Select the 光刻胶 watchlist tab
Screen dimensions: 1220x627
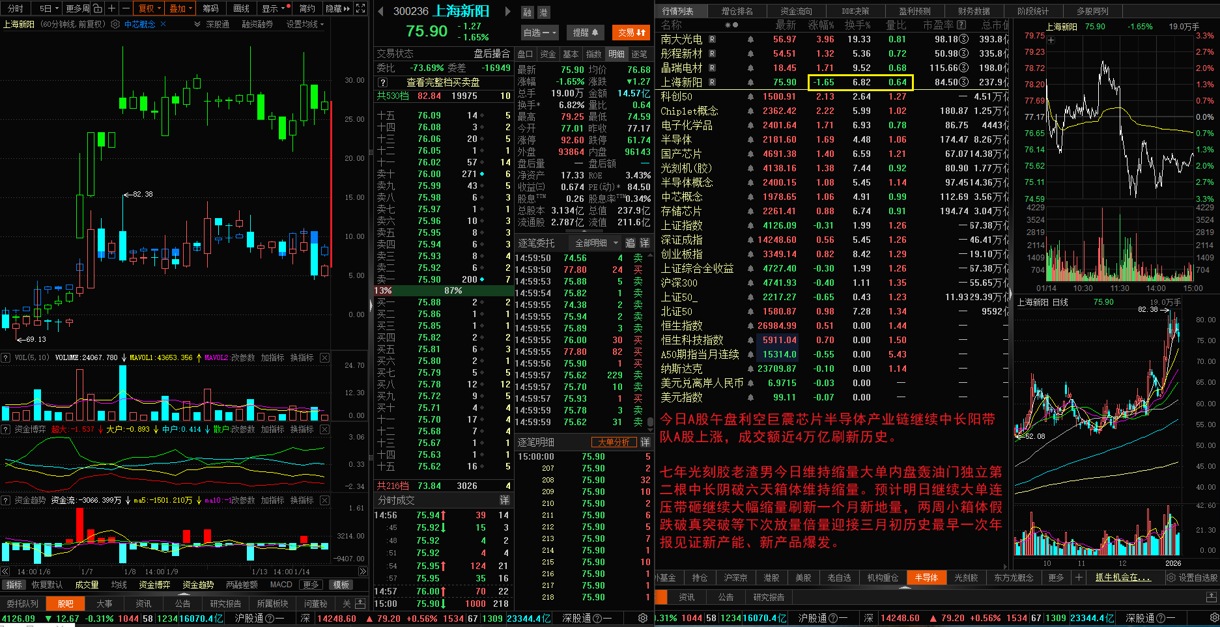[966, 578]
